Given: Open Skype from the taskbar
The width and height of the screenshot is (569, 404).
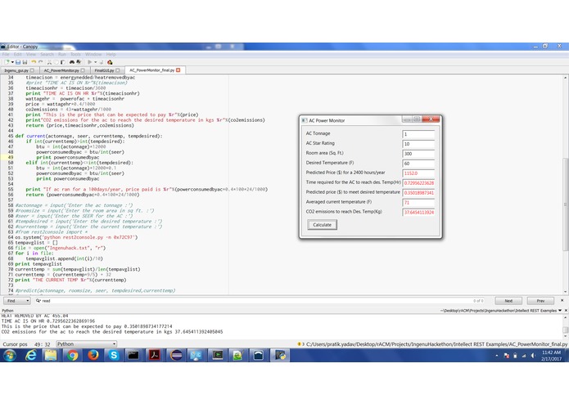Looking at the screenshot, I should (x=114, y=356).
